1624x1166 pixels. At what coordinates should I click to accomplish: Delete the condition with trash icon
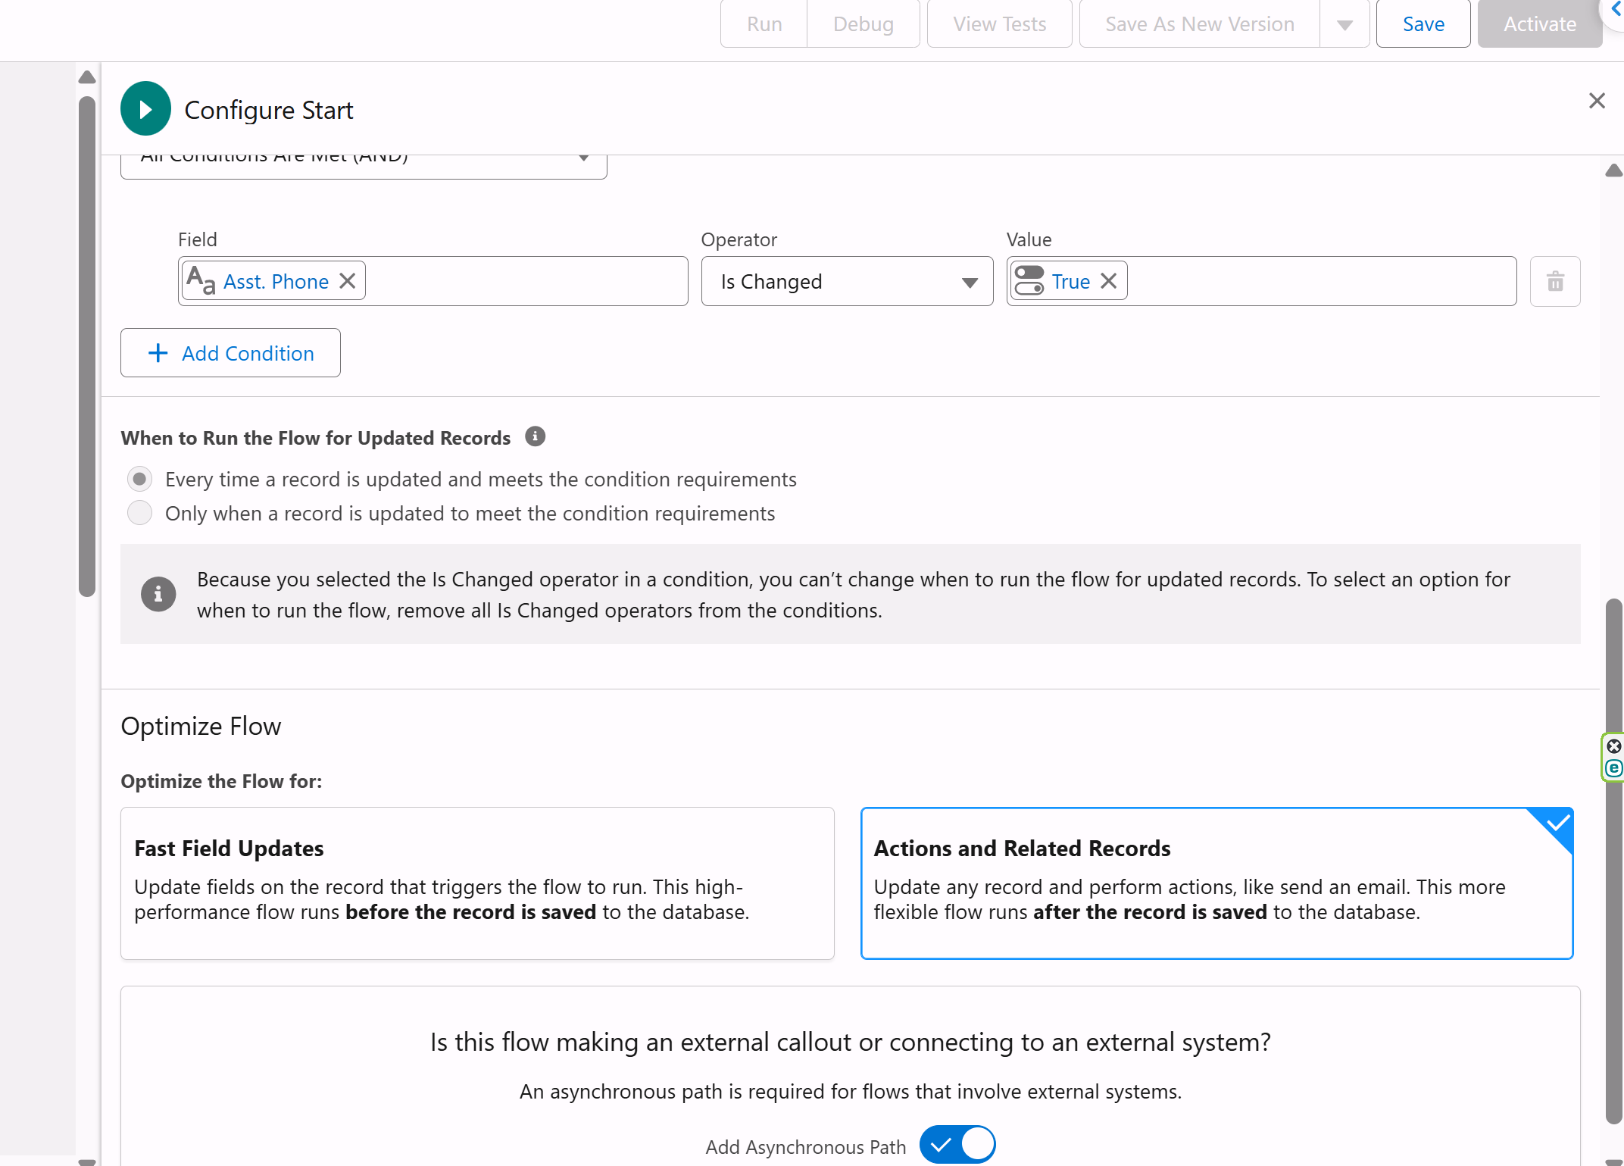click(1554, 281)
